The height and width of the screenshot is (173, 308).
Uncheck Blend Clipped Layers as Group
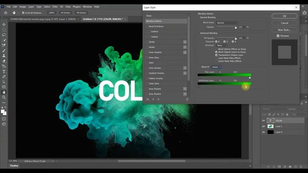[216, 52]
